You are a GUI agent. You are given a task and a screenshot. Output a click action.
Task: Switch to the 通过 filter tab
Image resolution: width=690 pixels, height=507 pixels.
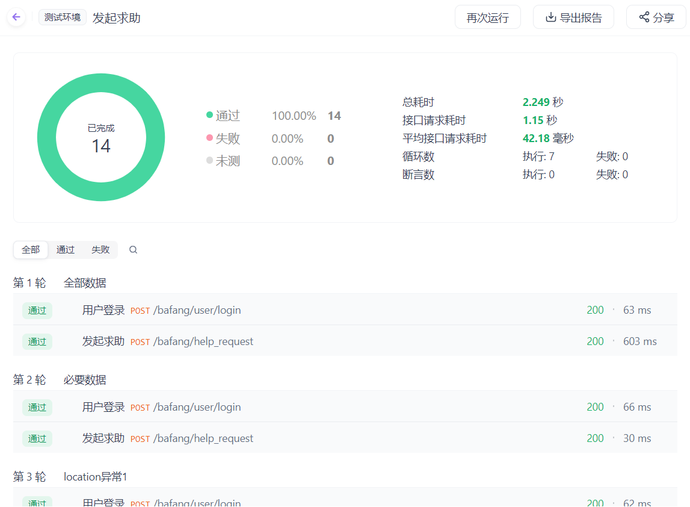(66, 250)
